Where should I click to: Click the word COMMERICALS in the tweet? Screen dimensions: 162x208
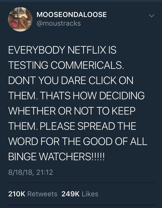[x=87, y=65]
